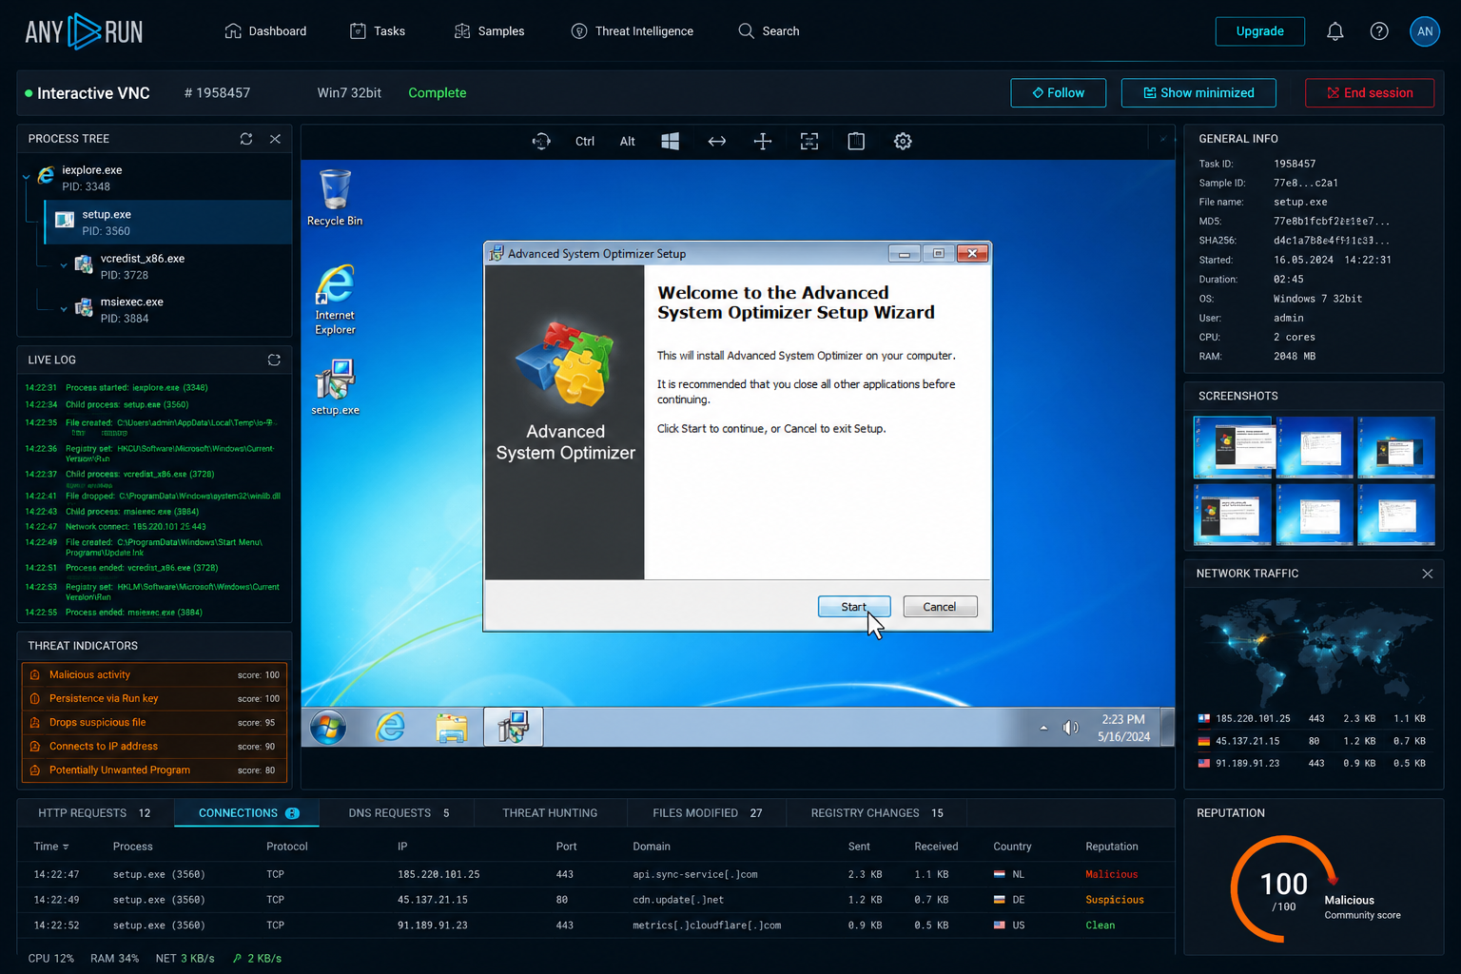This screenshot has height=974, width=1461.
Task: Open Windows Explorer folder in taskbar
Action: (452, 728)
